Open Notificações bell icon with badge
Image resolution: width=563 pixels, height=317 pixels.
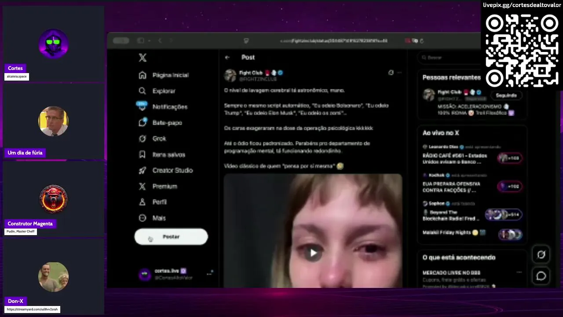pyautogui.click(x=142, y=106)
